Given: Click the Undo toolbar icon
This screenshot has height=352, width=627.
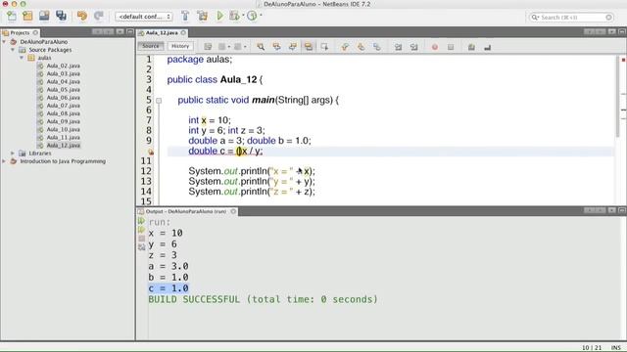Looking at the screenshot, I should point(82,16).
